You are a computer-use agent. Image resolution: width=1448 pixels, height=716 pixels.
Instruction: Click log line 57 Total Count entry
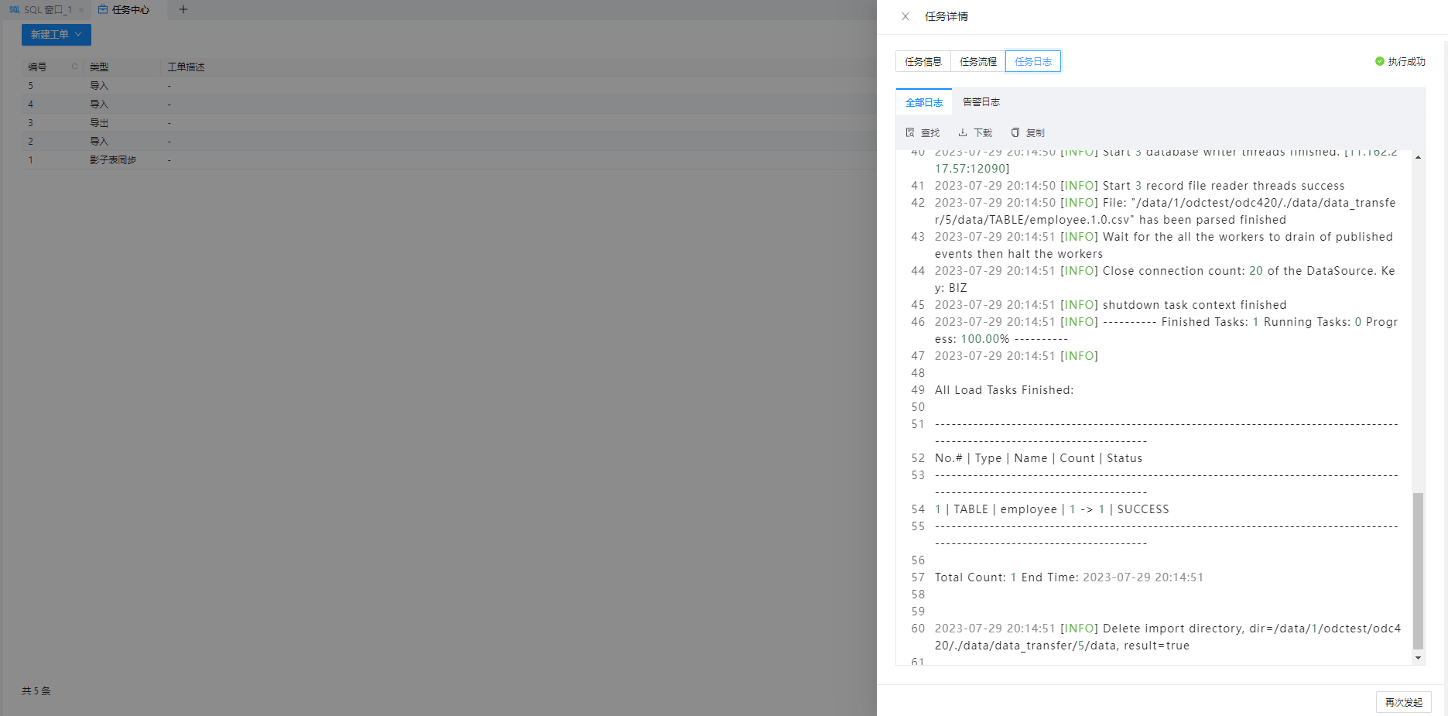point(1069,577)
